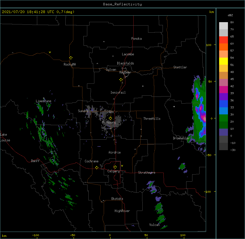Click the Limestone label

coord(43,101)
